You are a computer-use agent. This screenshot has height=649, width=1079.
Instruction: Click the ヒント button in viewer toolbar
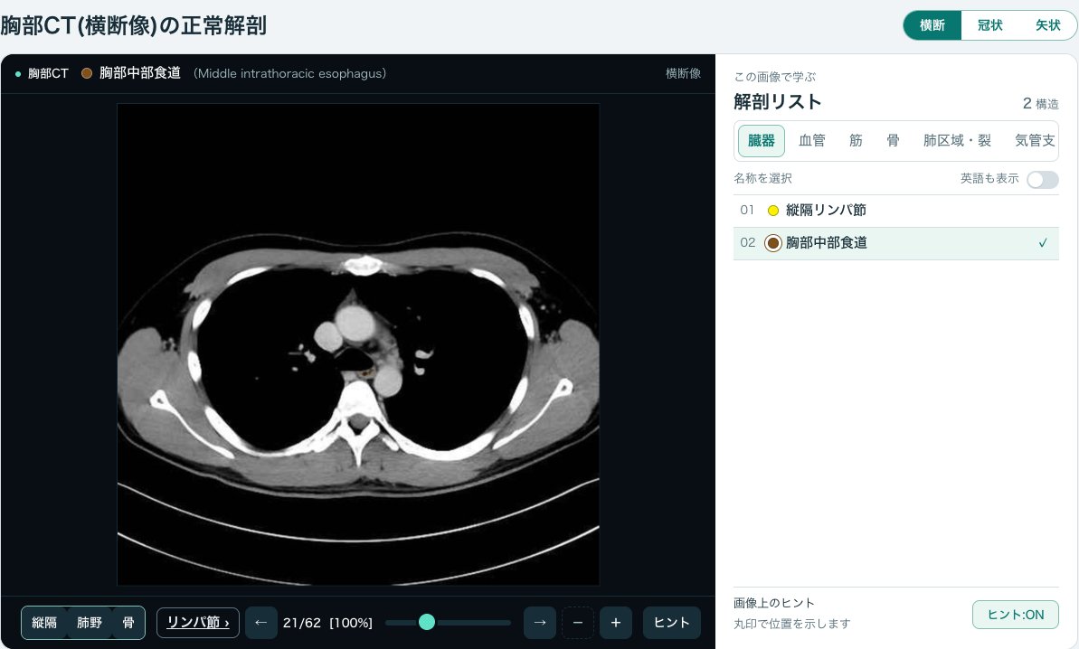coord(672,623)
